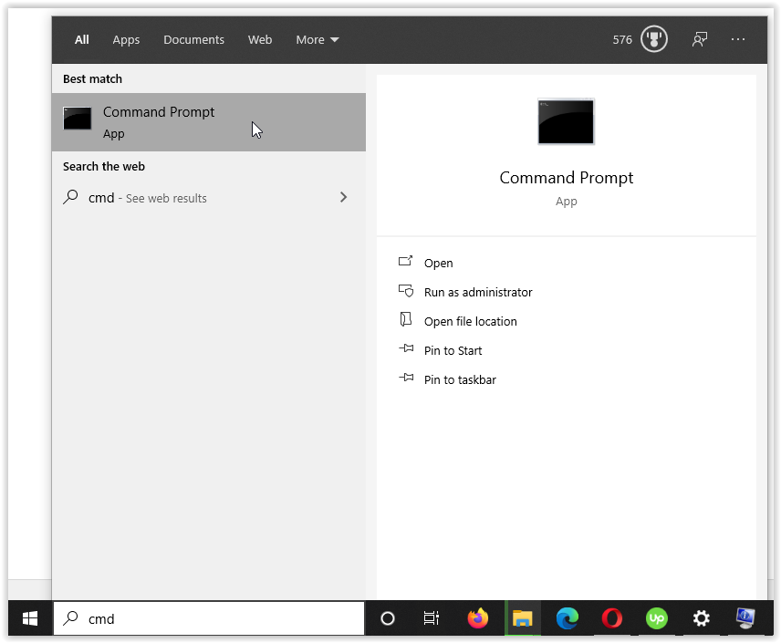Click the Cortana circle icon
The height and width of the screenshot is (643, 781).
click(x=388, y=618)
